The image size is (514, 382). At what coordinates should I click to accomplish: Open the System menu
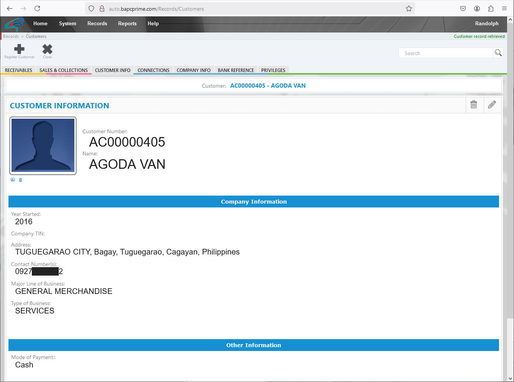click(x=68, y=23)
